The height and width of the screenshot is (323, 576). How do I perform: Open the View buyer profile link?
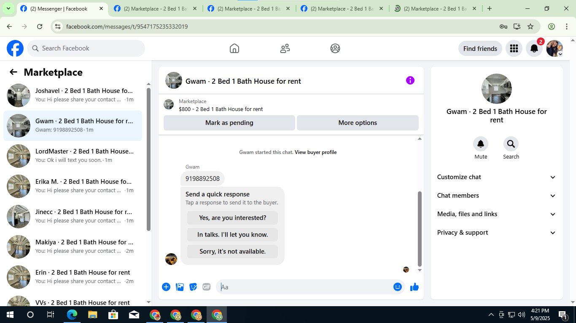(x=315, y=152)
